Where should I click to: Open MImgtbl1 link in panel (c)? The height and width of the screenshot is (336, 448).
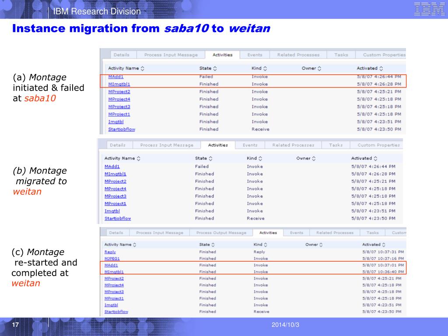coord(114,272)
